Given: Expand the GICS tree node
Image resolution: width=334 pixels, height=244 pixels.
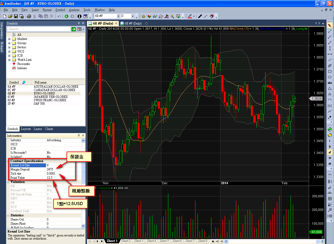Looking at the screenshot, I should (x=9, y=51).
